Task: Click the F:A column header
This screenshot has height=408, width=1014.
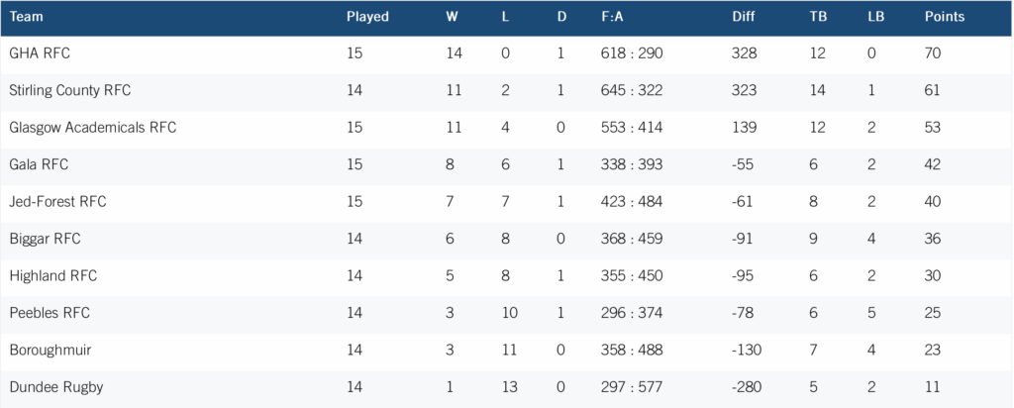Action: [x=612, y=17]
